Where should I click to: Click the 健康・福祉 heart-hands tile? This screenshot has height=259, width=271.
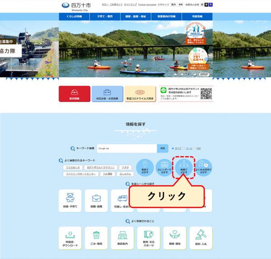click(175, 237)
